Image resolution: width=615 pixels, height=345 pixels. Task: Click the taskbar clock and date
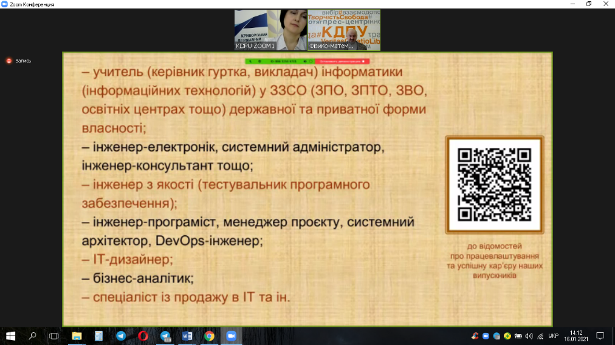click(x=576, y=335)
